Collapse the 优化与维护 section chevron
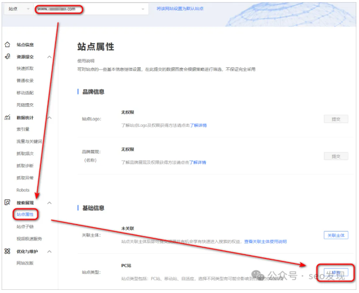Screen dimensions: 359x293 pyautogui.click(x=49, y=251)
